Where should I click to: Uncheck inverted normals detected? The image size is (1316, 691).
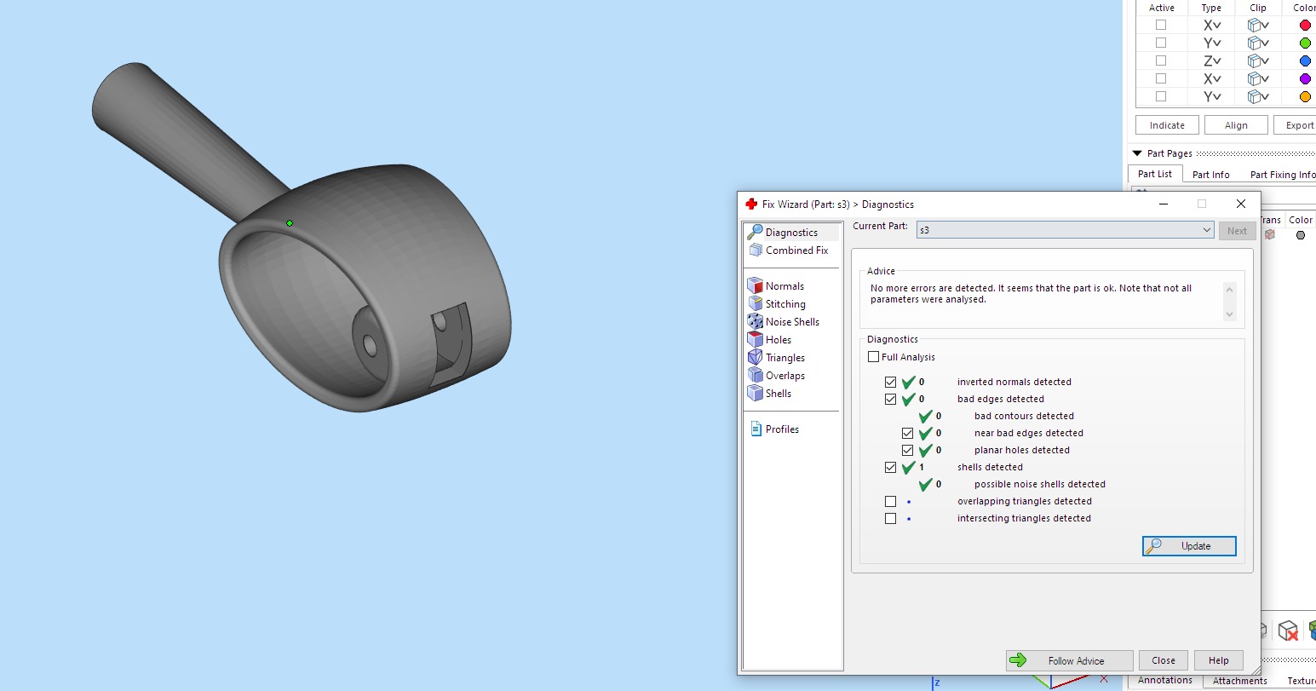pos(890,383)
